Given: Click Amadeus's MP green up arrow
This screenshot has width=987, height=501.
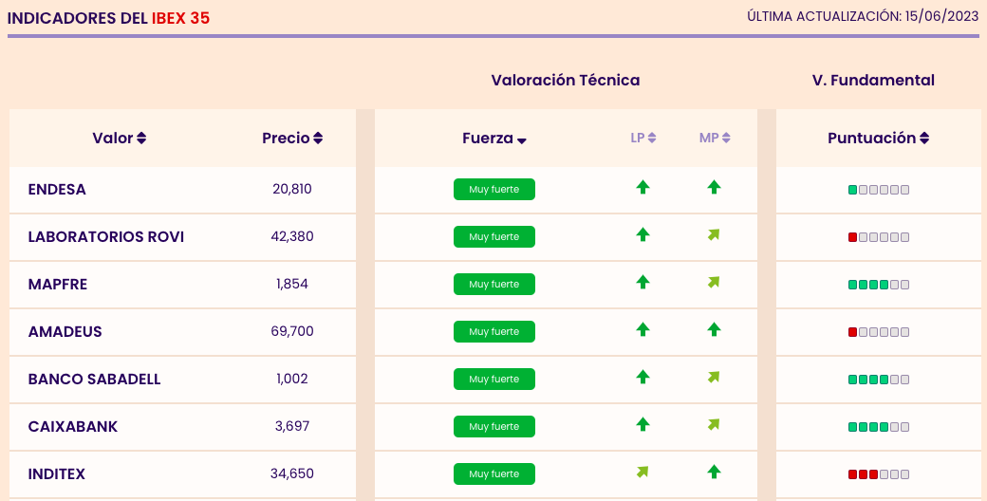Looking at the screenshot, I should [x=714, y=329].
